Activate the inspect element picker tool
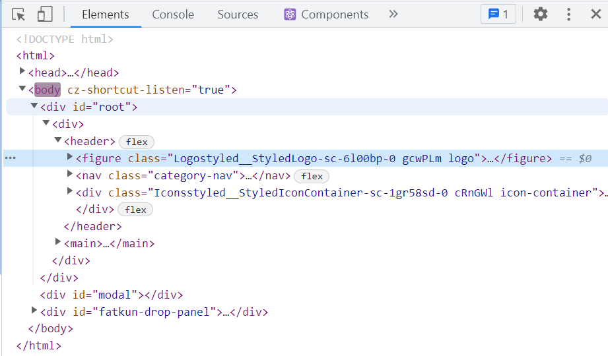Image resolution: width=608 pixels, height=356 pixels. 18,15
